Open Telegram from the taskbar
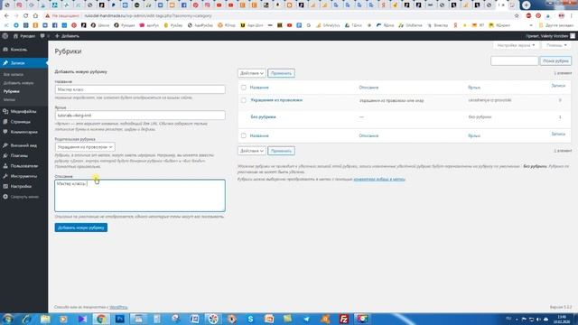 (x=306, y=319)
